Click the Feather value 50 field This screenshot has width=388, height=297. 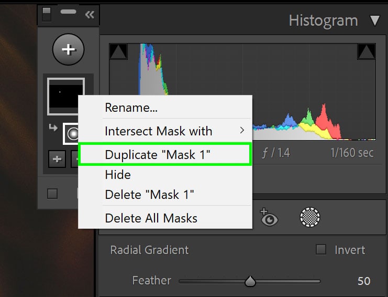(364, 281)
